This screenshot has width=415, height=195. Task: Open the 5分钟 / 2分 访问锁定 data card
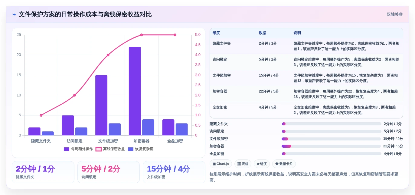pos(109,172)
